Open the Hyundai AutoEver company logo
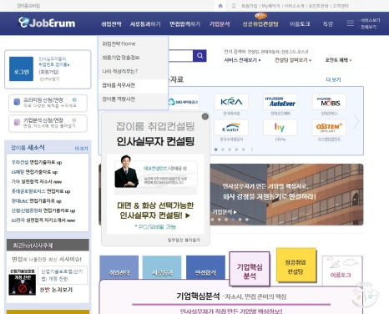Viewport: 389px width, 314px height. click(280, 102)
